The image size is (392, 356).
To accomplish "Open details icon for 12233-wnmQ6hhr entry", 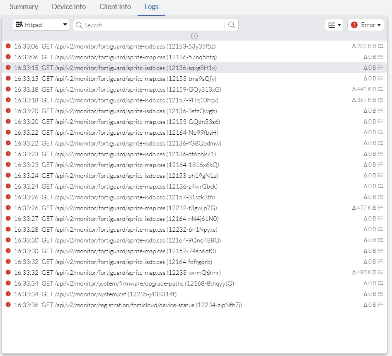I will click(x=381, y=272).
